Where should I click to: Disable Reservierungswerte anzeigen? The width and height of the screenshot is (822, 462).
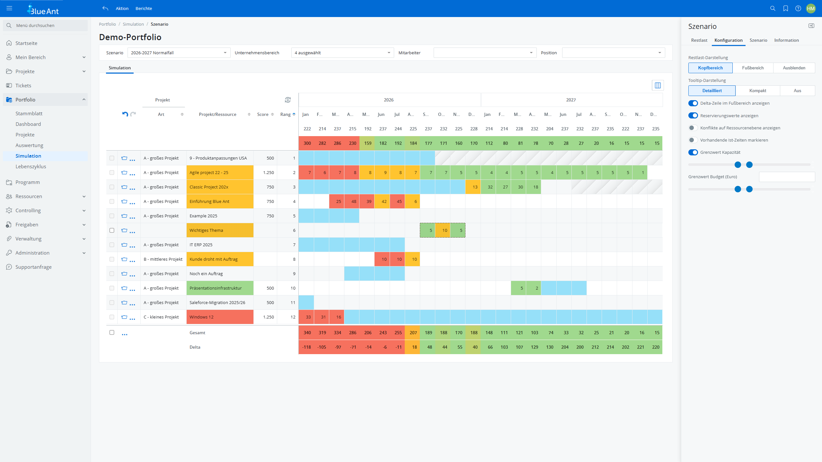click(693, 115)
